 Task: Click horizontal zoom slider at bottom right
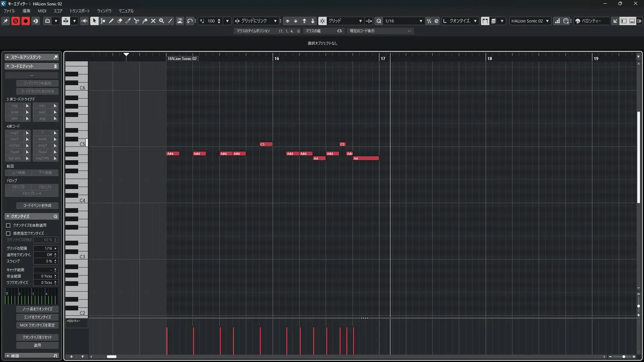pyautogui.click(x=624, y=357)
